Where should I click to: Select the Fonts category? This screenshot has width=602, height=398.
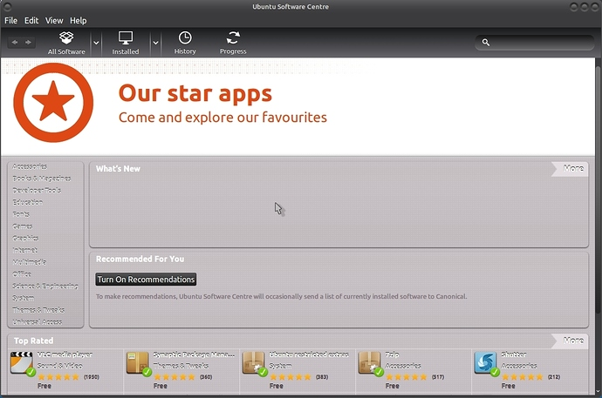pyautogui.click(x=21, y=214)
